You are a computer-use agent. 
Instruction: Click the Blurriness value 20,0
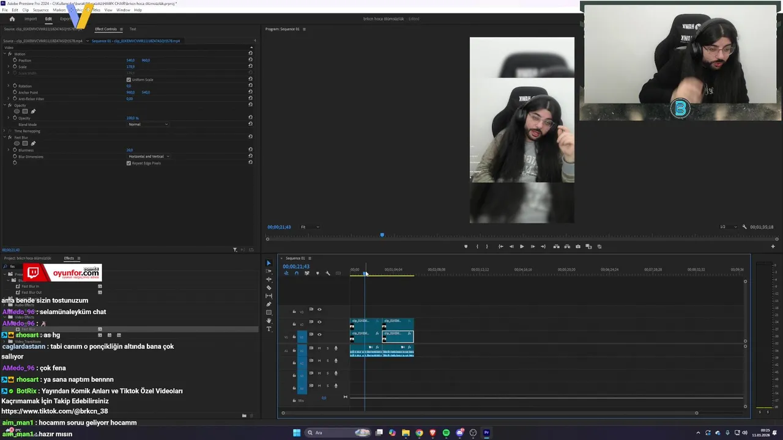pyautogui.click(x=130, y=150)
